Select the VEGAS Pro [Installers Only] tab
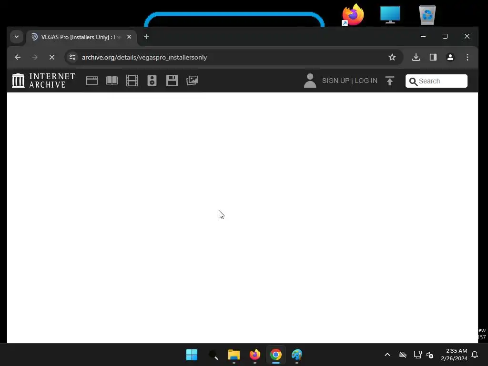Screen dimensions: 488x366 (x=81, y=37)
